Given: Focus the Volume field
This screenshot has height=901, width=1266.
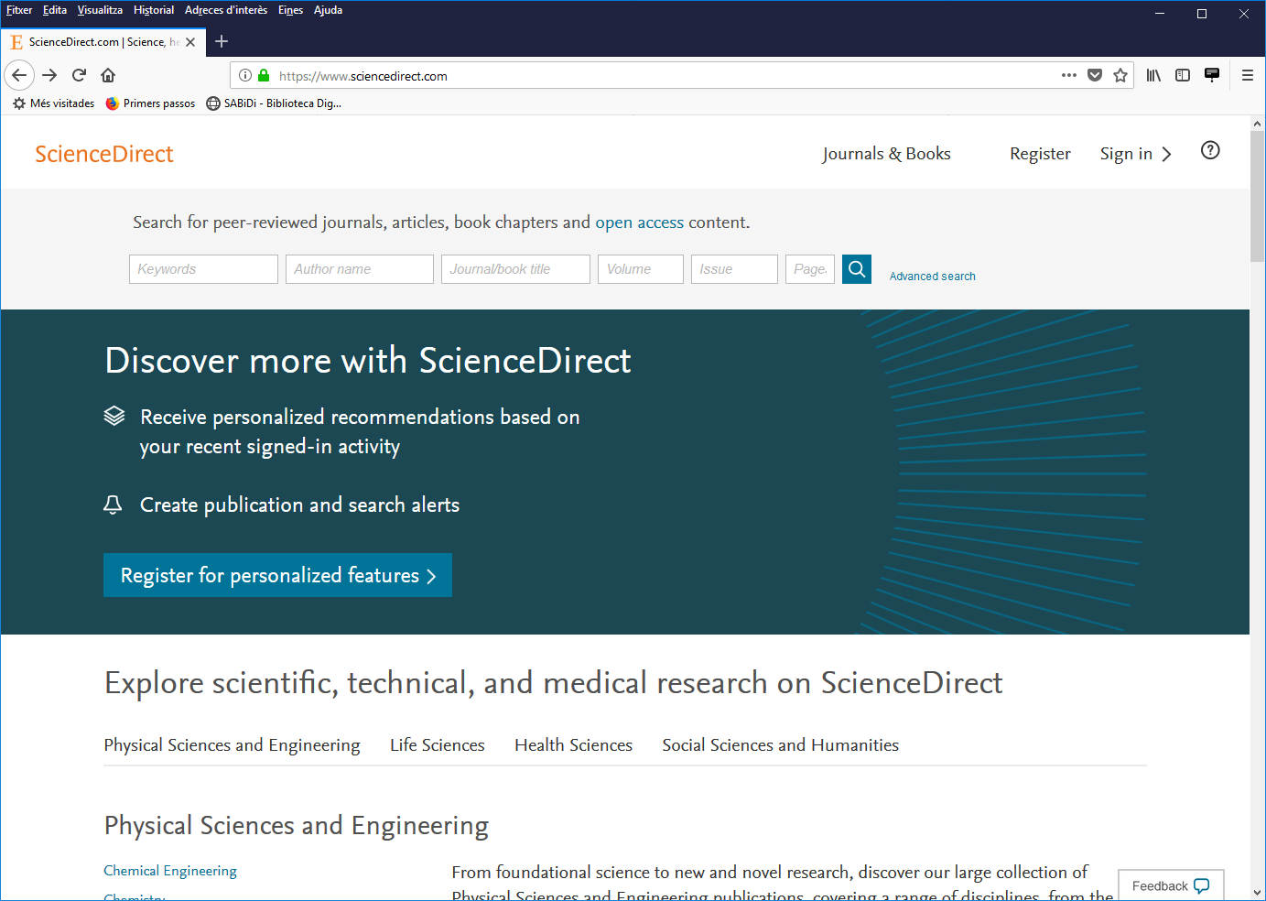Looking at the screenshot, I should (x=641, y=269).
